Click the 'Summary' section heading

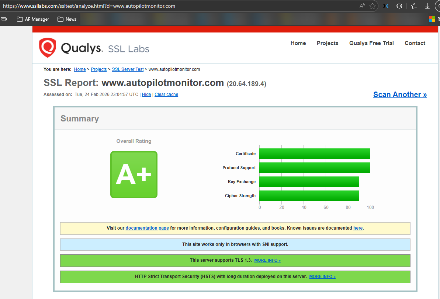coord(80,118)
